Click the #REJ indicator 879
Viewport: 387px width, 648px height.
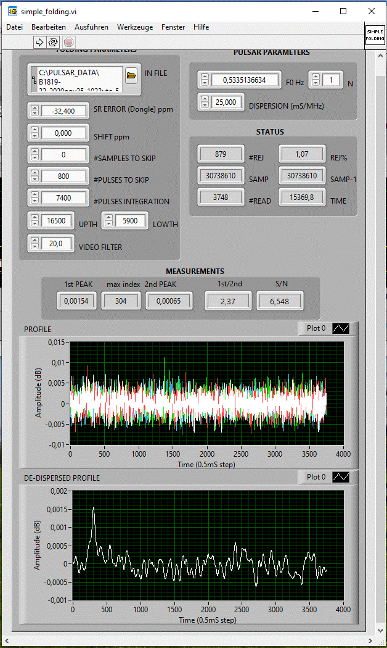tap(221, 154)
